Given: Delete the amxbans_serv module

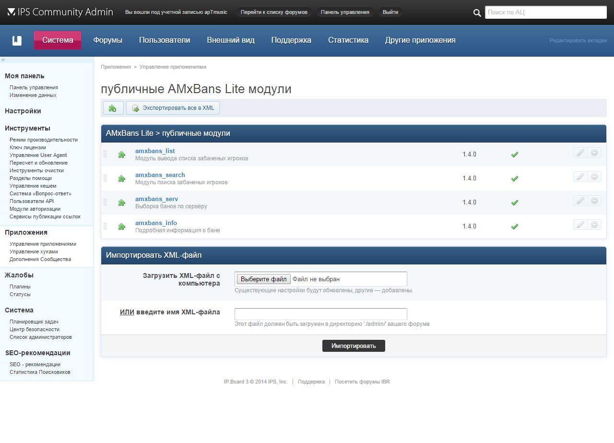Looking at the screenshot, I should pyautogui.click(x=594, y=201).
